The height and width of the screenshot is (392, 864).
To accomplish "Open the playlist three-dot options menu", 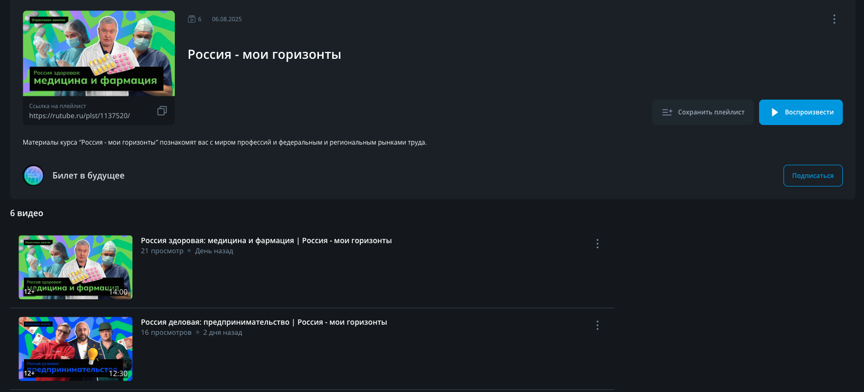I will point(834,19).
